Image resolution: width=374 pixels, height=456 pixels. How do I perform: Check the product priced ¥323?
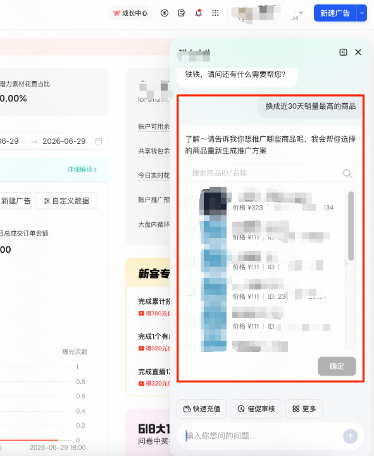(190, 201)
